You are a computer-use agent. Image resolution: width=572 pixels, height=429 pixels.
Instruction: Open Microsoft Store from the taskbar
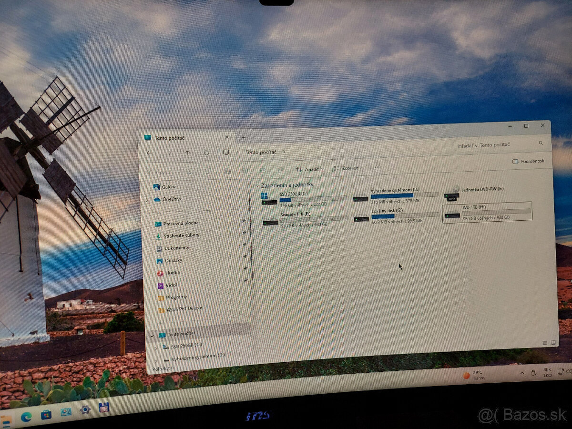click(46, 414)
